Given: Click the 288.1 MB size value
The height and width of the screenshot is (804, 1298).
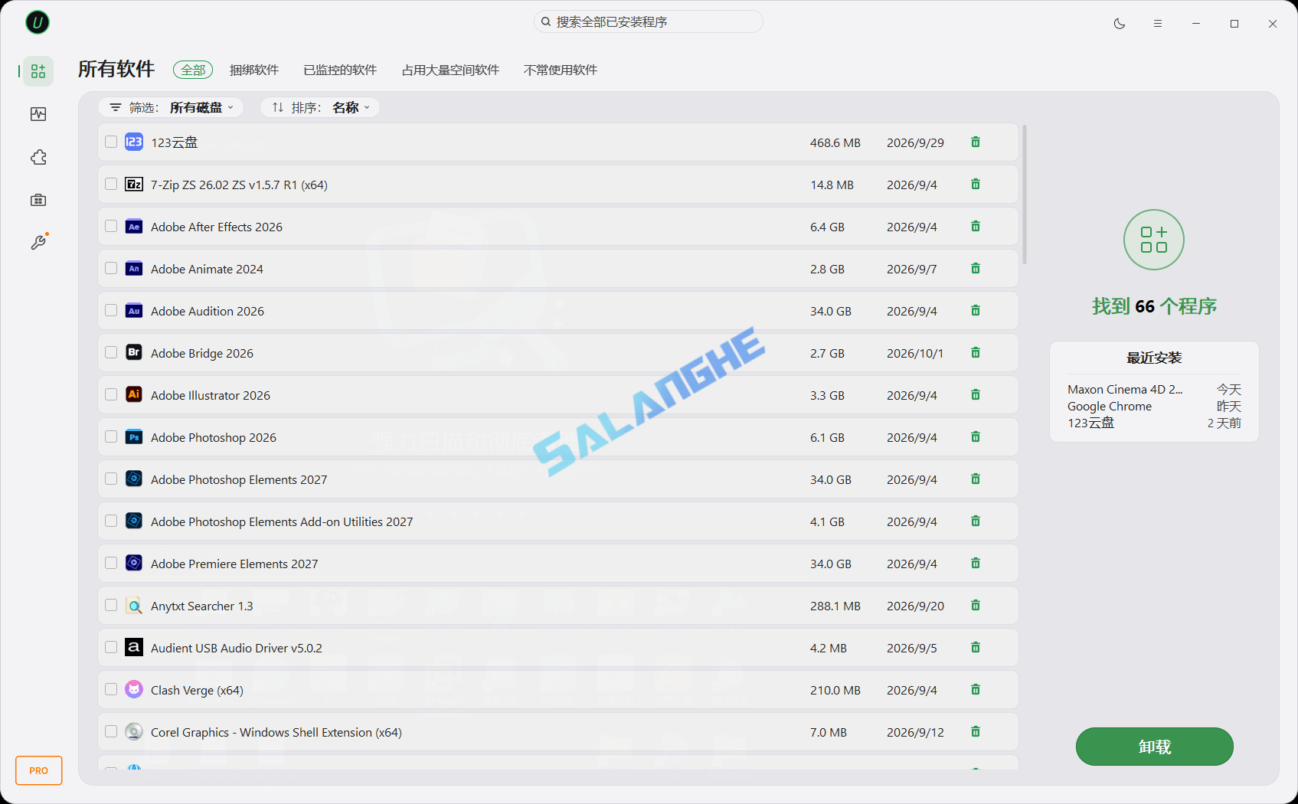Looking at the screenshot, I should click(x=835, y=606).
